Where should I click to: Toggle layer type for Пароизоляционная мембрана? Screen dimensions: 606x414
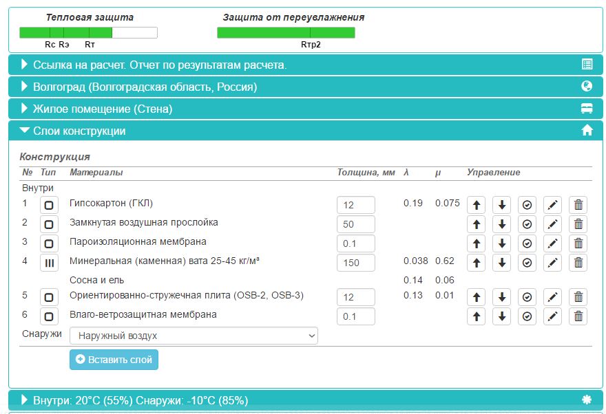tap(49, 243)
